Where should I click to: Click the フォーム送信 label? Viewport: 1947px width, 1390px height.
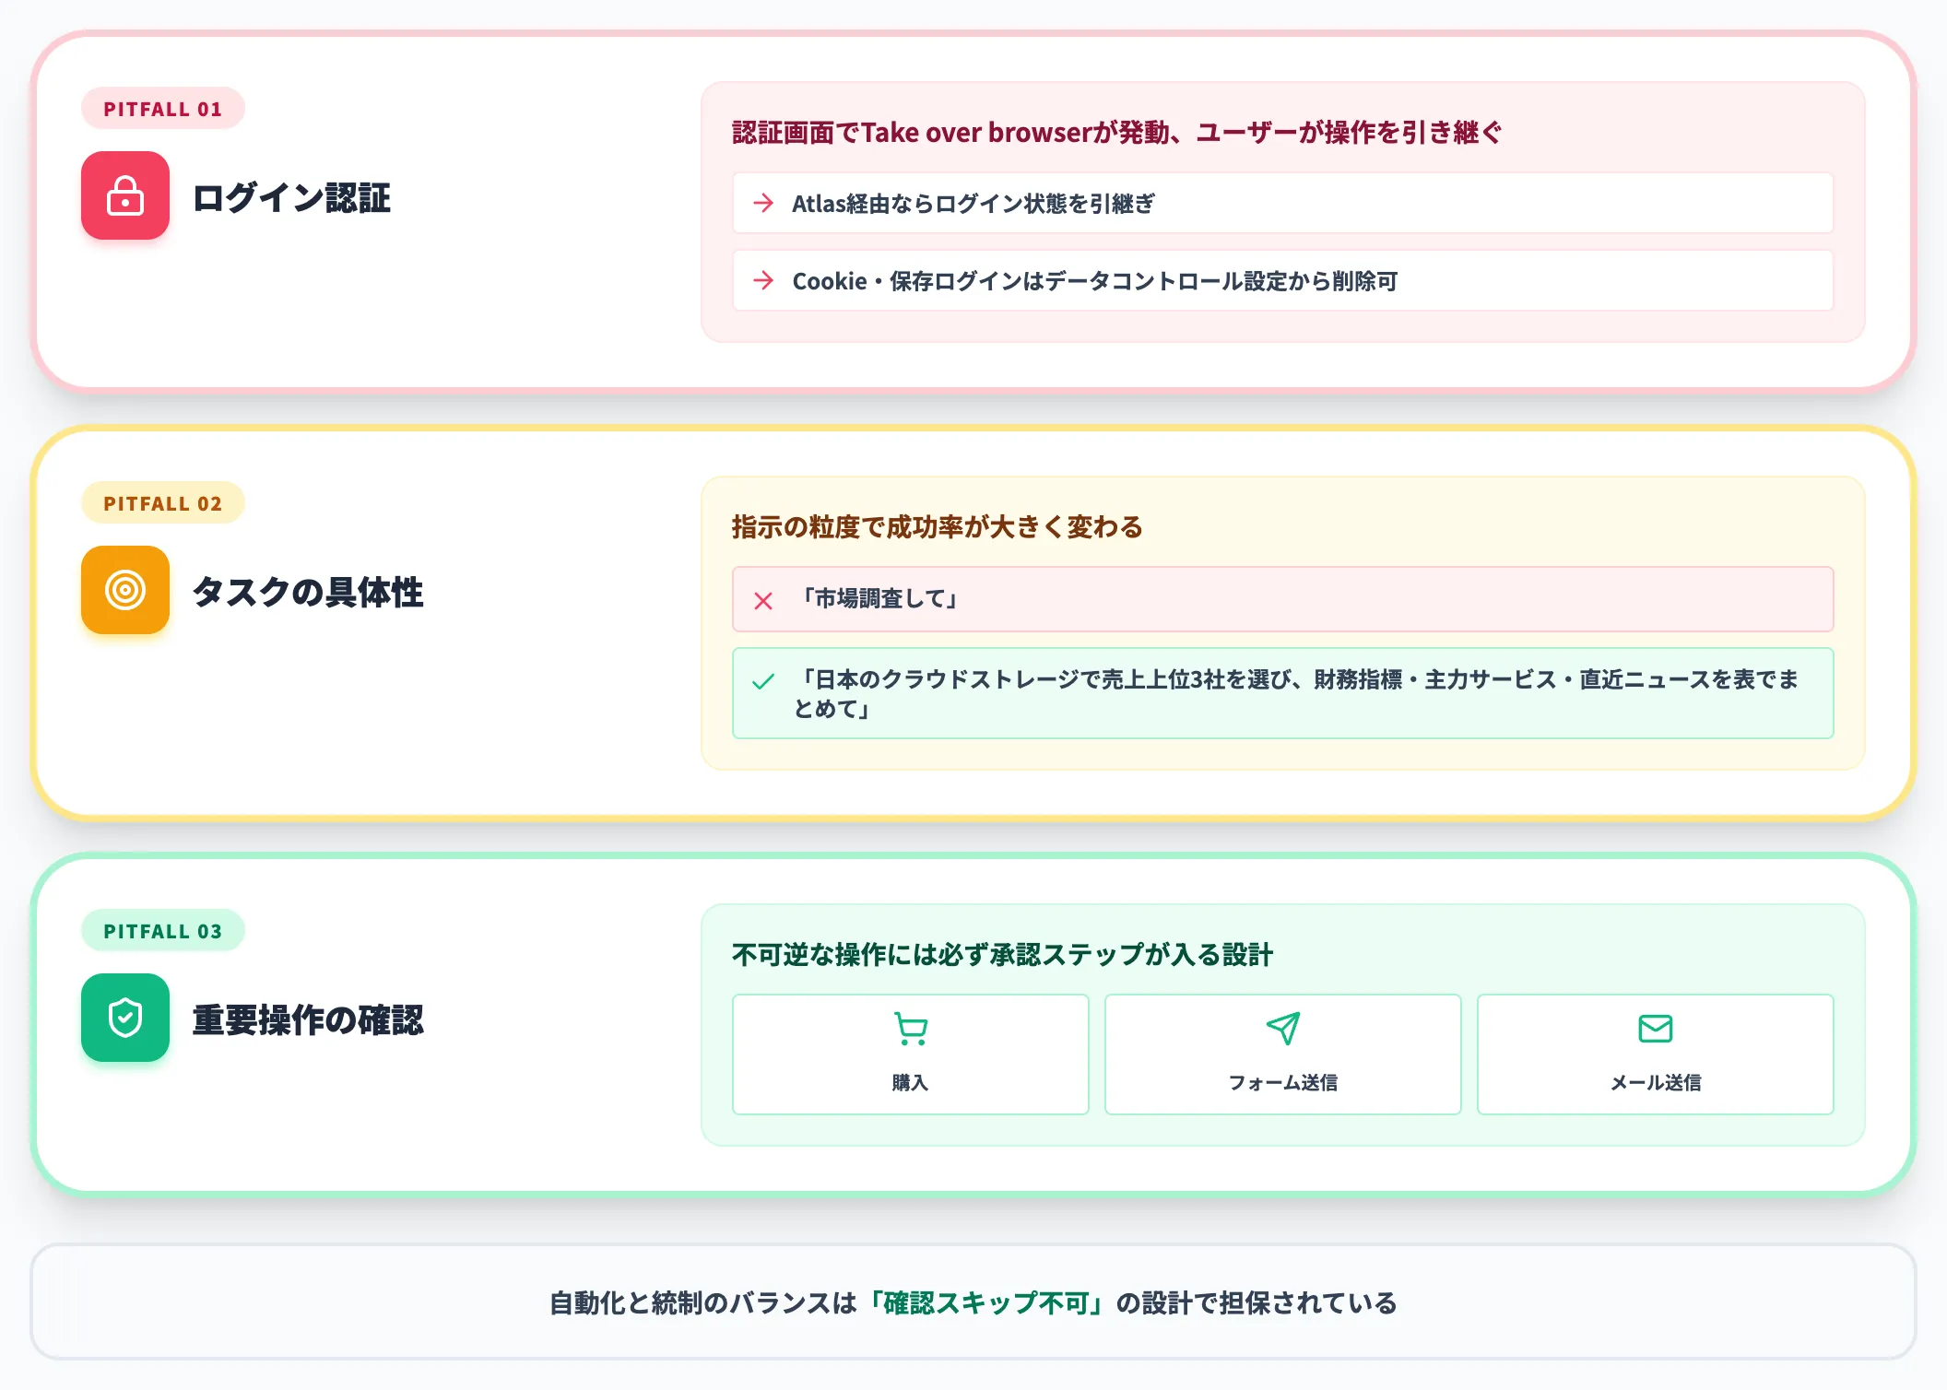(1283, 1082)
